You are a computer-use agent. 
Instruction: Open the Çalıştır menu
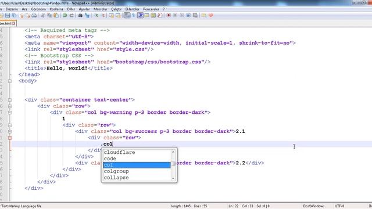click(116, 9)
